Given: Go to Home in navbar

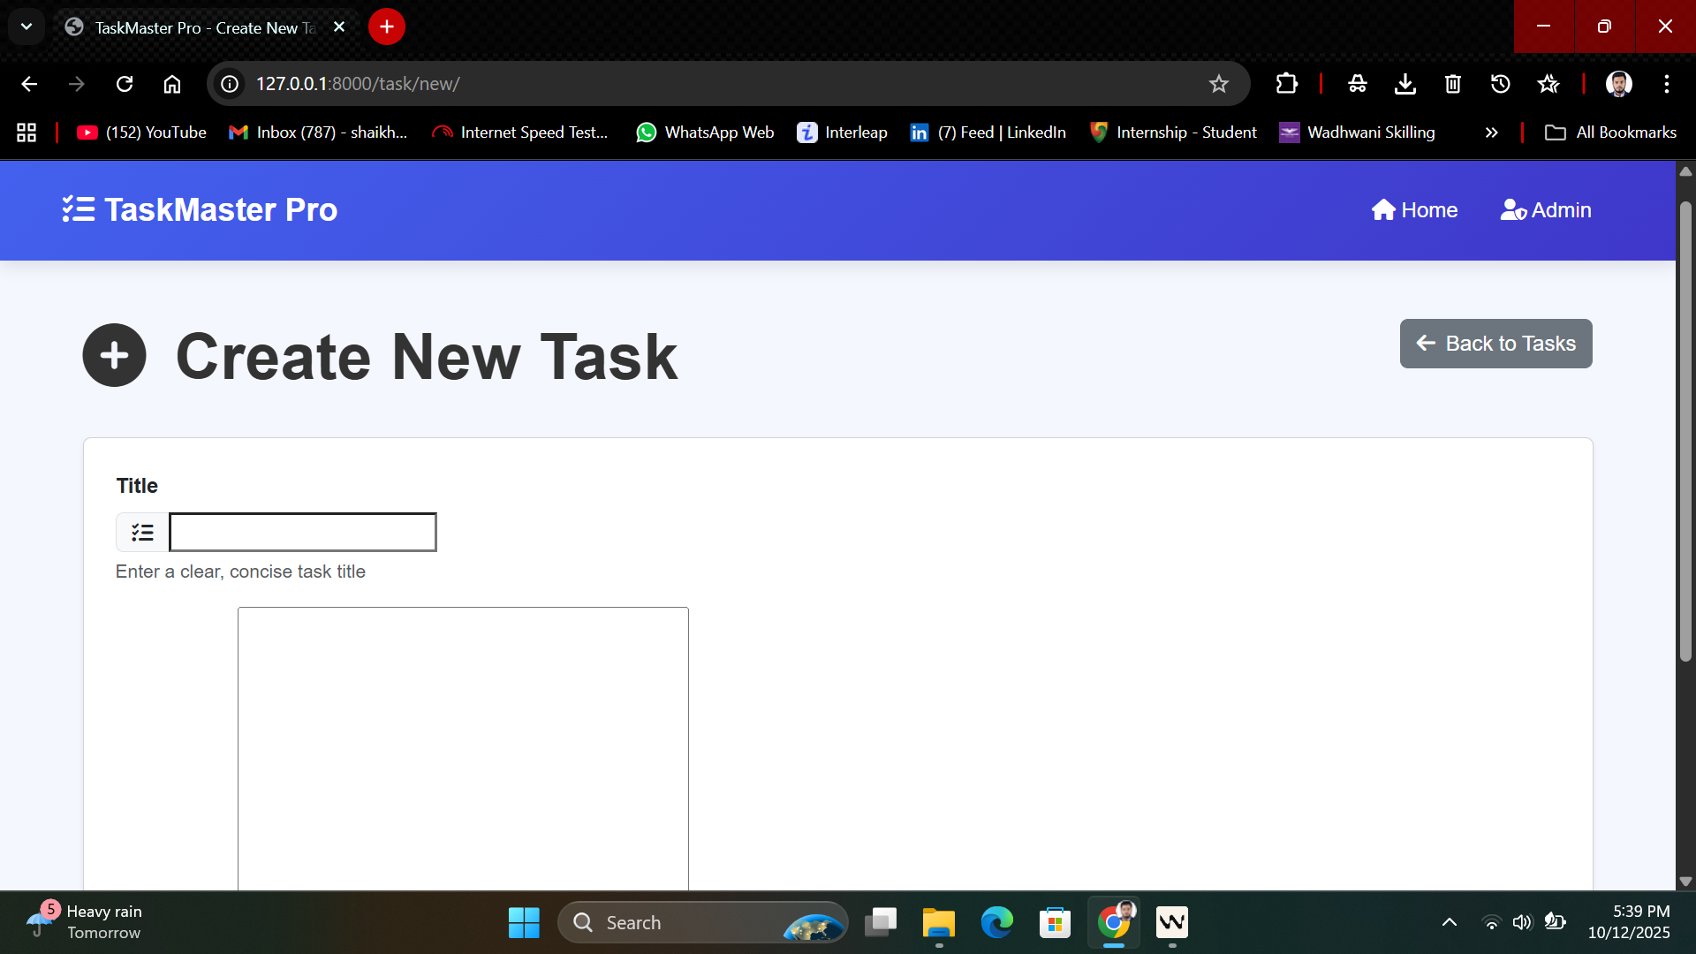Looking at the screenshot, I should (1414, 210).
